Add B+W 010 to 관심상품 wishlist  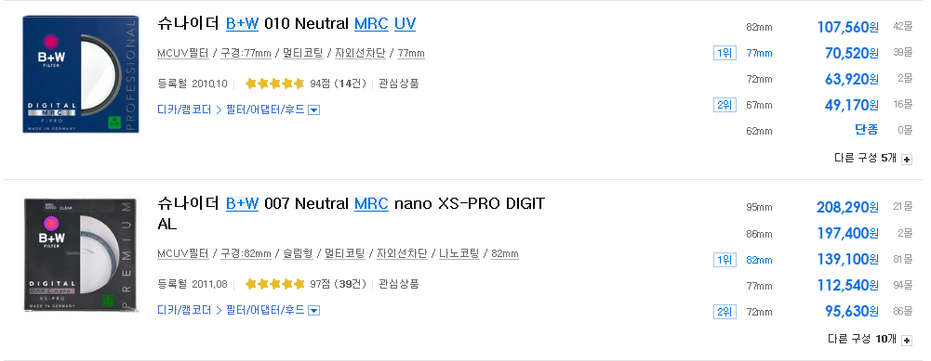pos(398,84)
